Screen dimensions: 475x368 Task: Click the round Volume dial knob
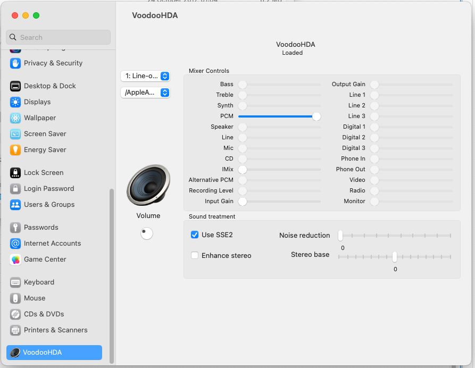pos(147,233)
